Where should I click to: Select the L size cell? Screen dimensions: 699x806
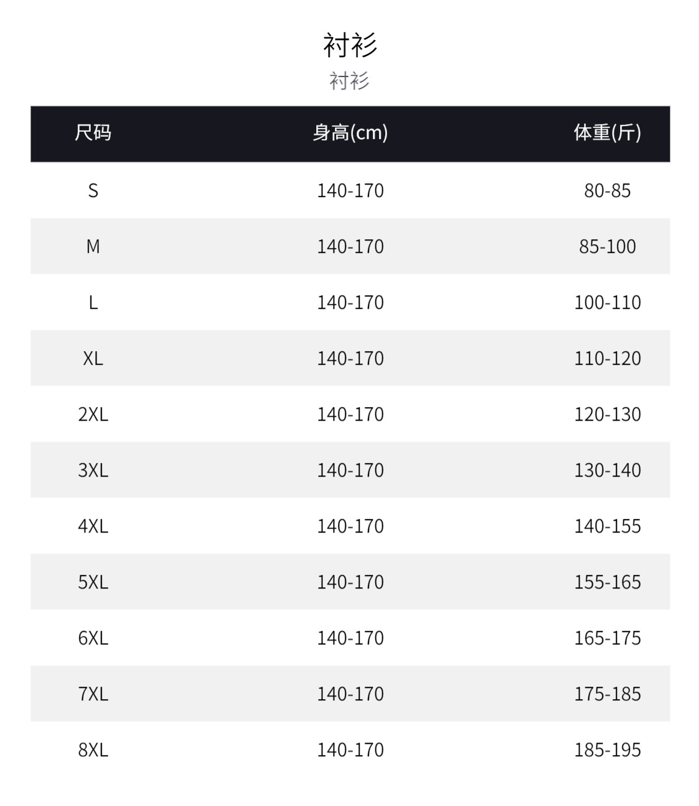click(93, 302)
